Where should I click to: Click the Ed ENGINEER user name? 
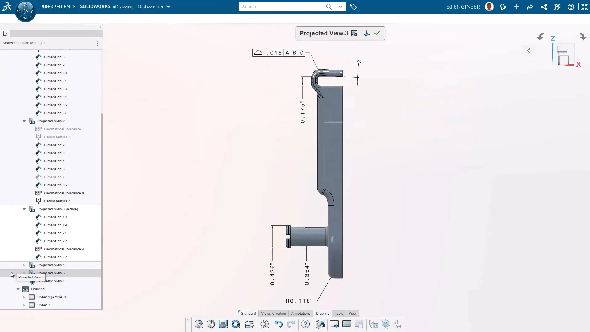(x=463, y=7)
